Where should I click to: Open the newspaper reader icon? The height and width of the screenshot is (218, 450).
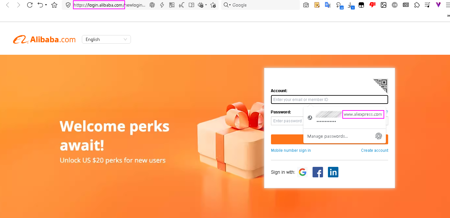(406, 5)
